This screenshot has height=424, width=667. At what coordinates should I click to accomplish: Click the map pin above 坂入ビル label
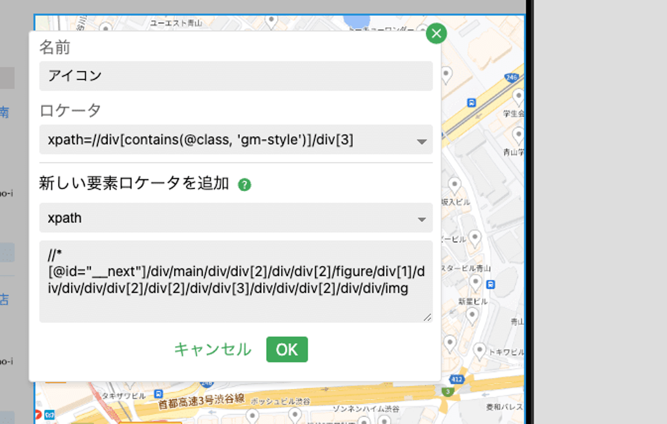click(454, 185)
